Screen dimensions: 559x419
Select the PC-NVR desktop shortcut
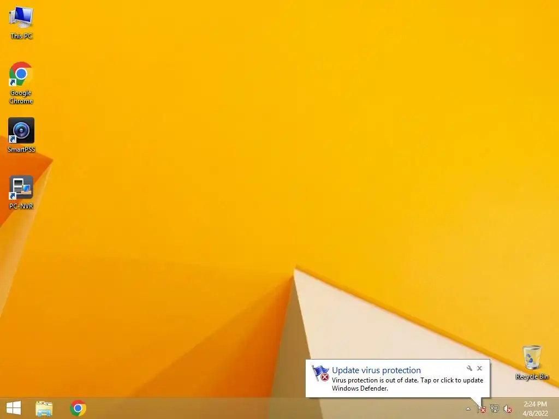(21, 192)
